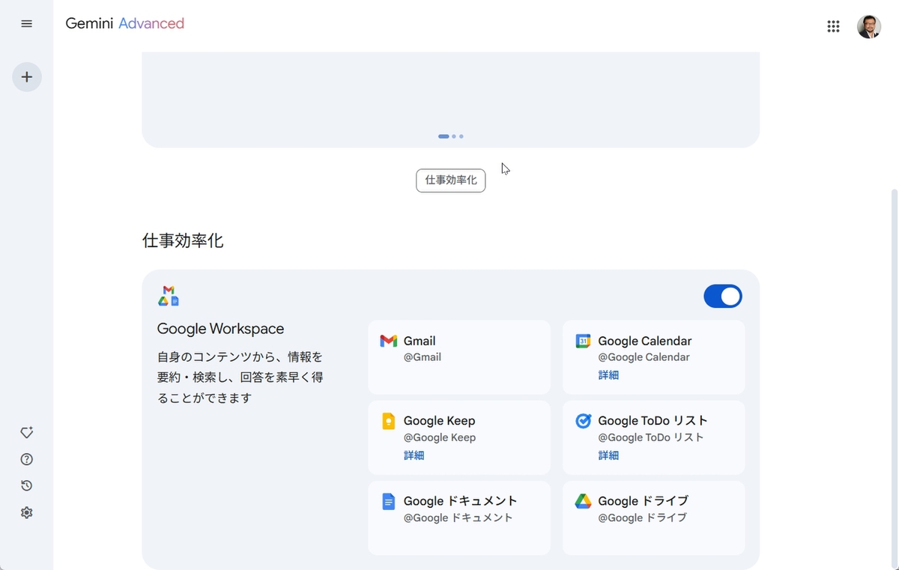Click the @Google Keep mention text

pyautogui.click(x=440, y=437)
